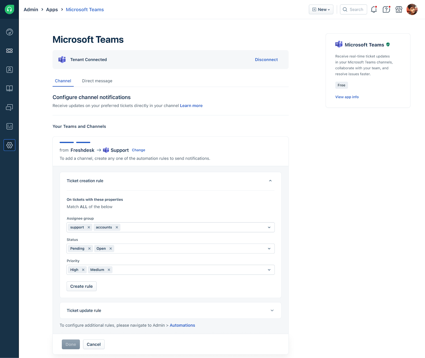Go to Admin in the breadcrumb
The height and width of the screenshot is (358, 425).
pos(31,10)
